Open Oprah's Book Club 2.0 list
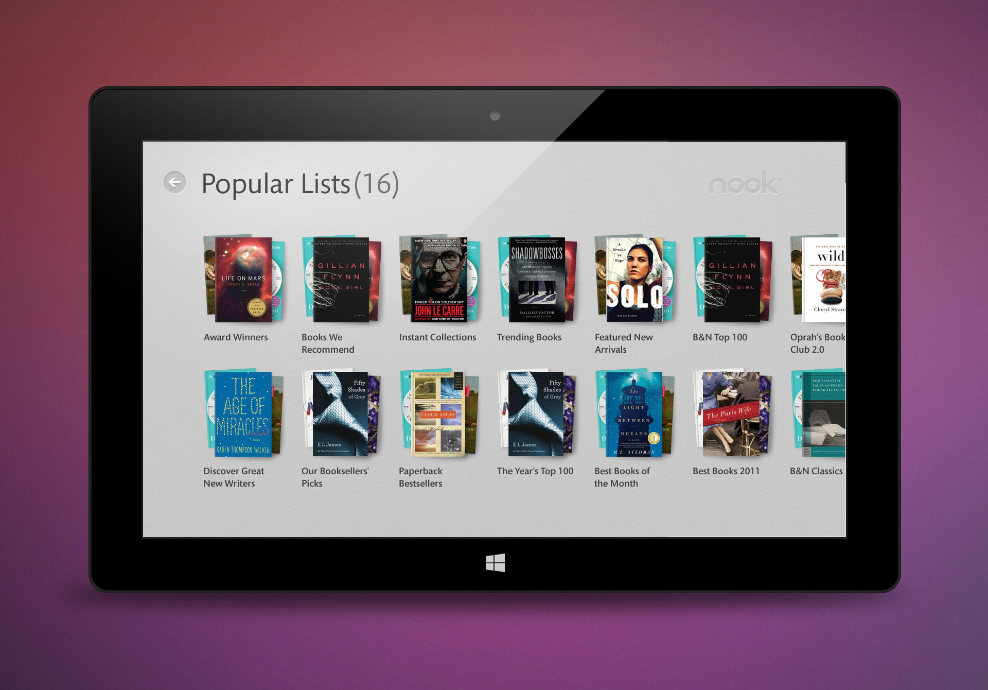This screenshot has width=988, height=690. (x=818, y=343)
